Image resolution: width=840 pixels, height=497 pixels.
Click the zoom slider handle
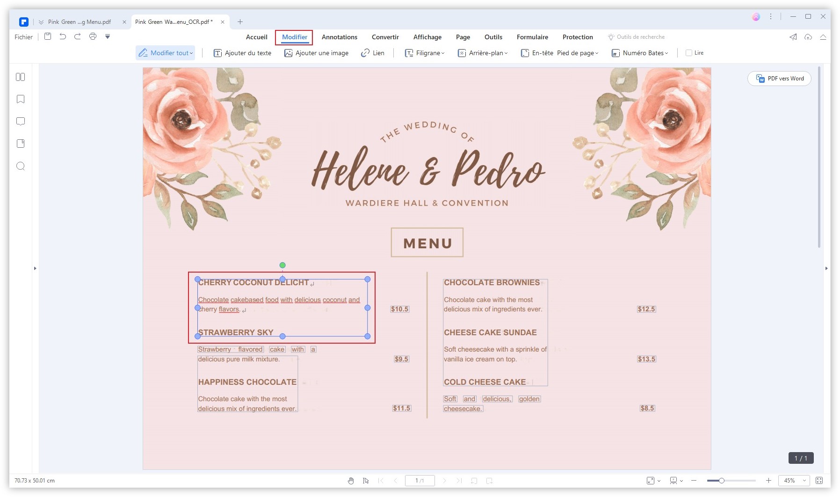pos(722,481)
